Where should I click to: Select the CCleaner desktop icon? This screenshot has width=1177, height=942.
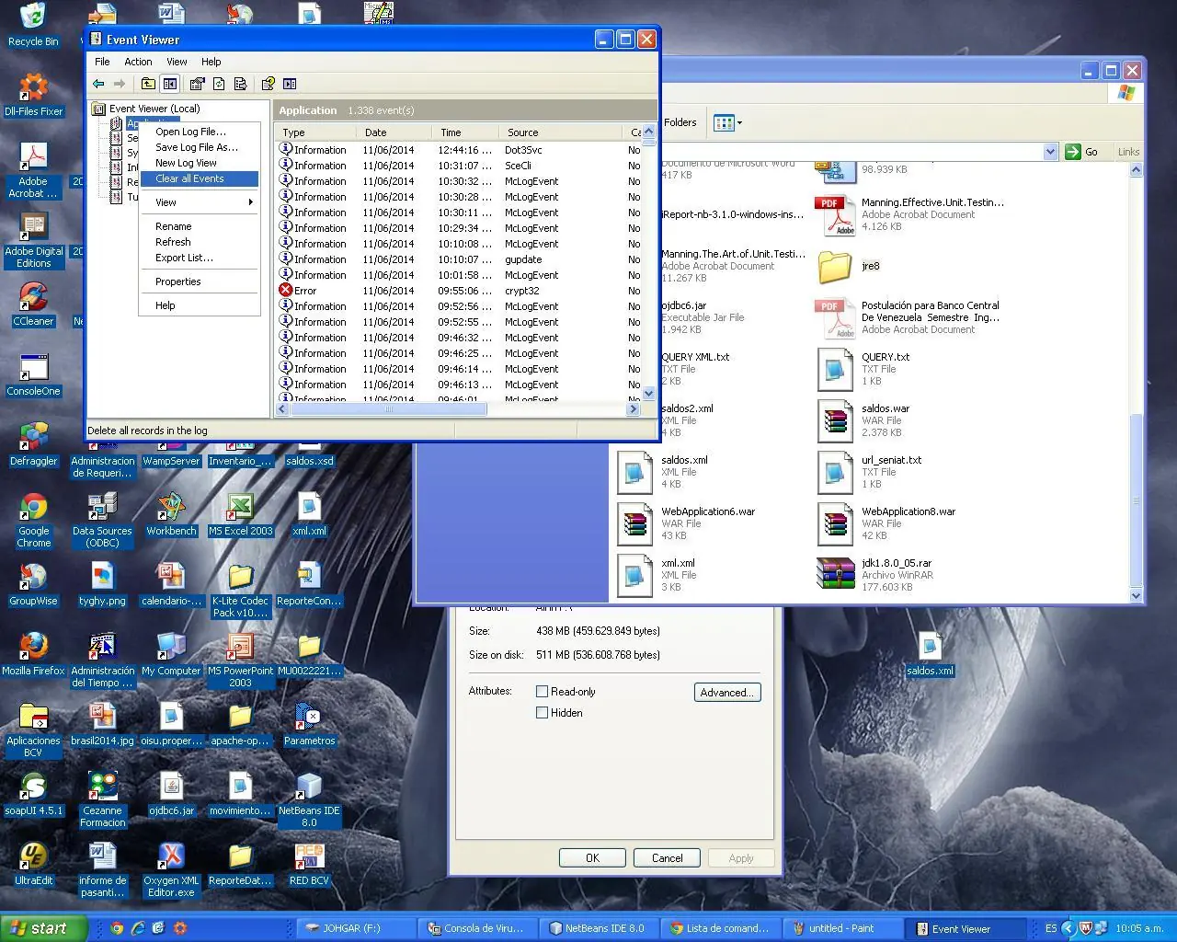[33, 304]
